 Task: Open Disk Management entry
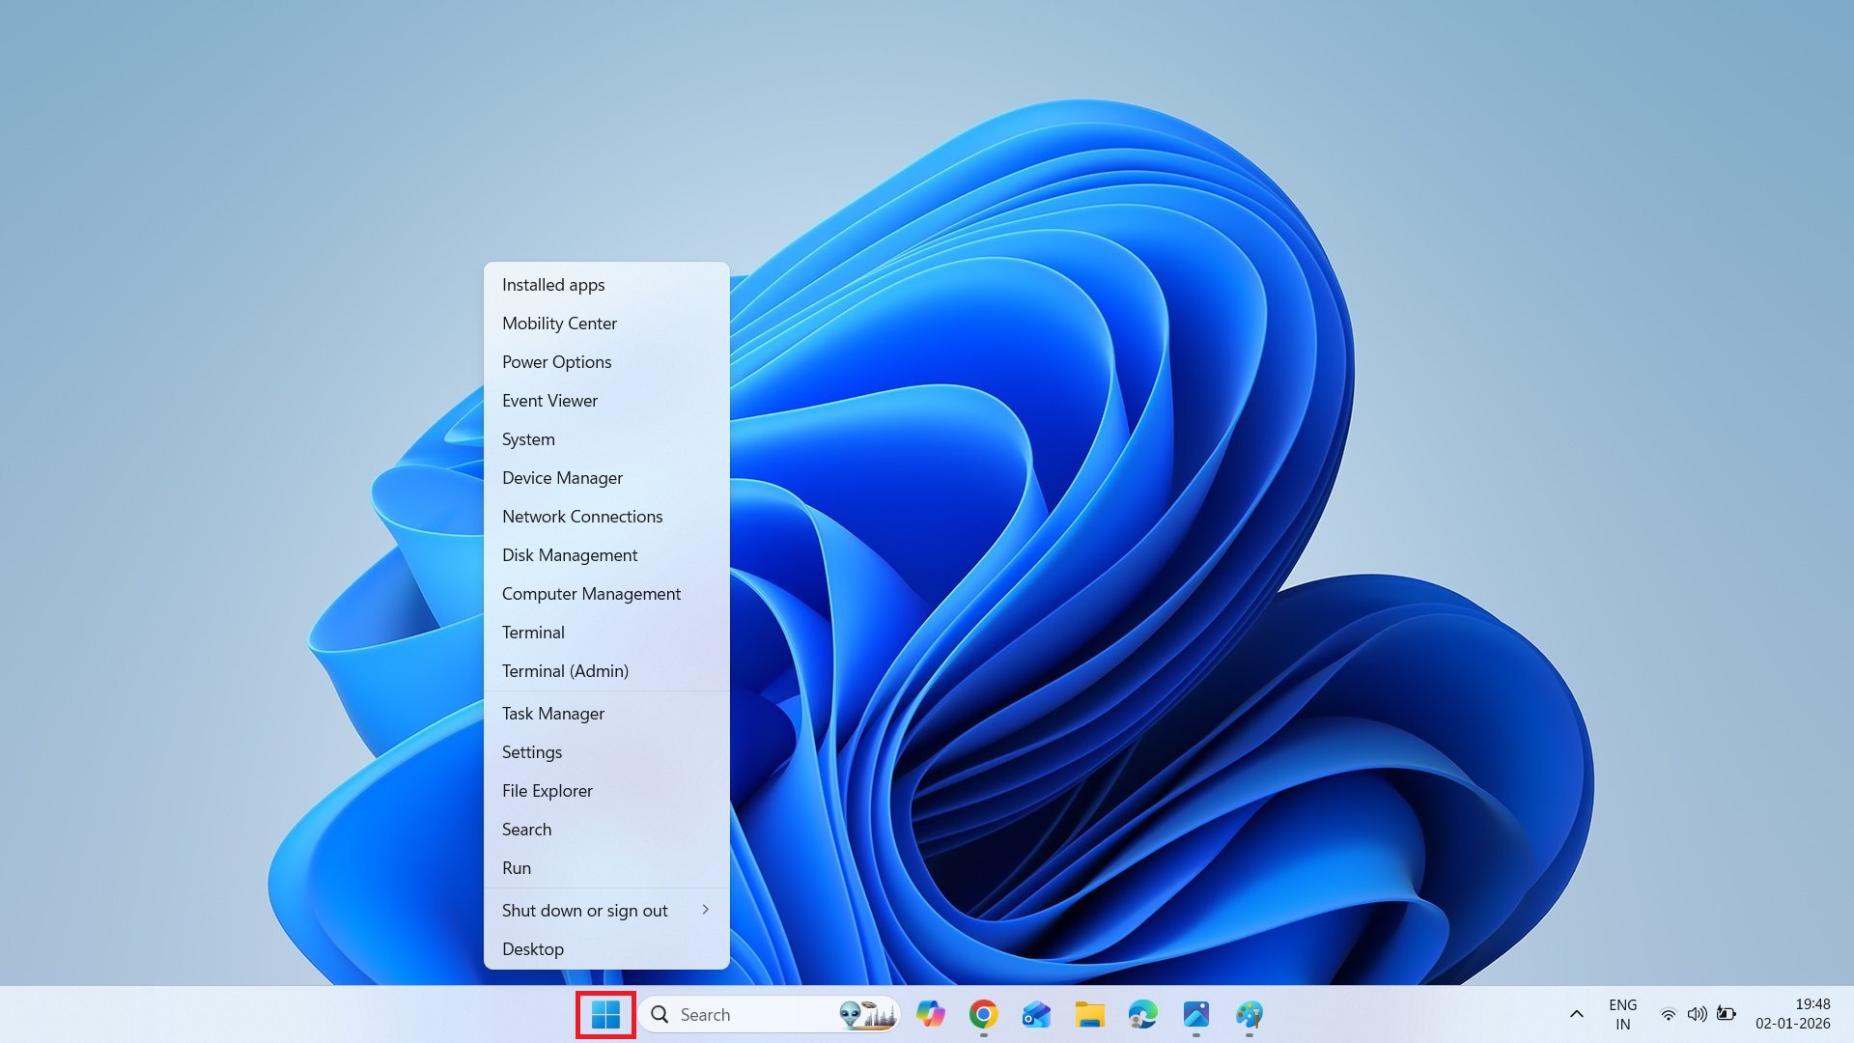(x=570, y=555)
